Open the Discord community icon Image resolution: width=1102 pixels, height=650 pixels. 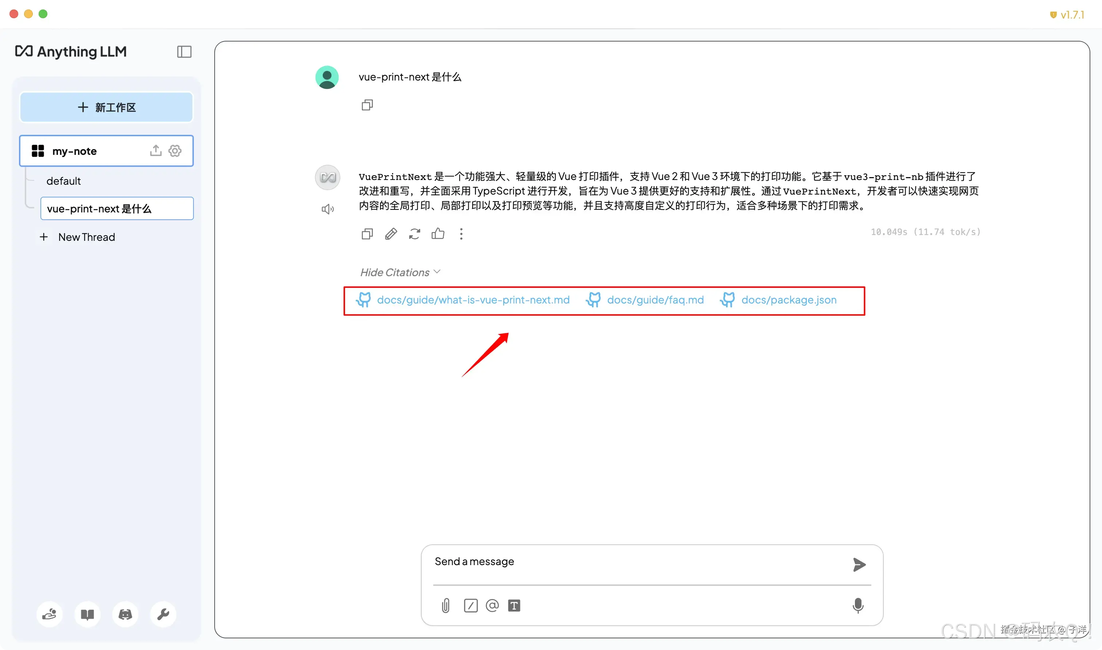click(x=125, y=614)
